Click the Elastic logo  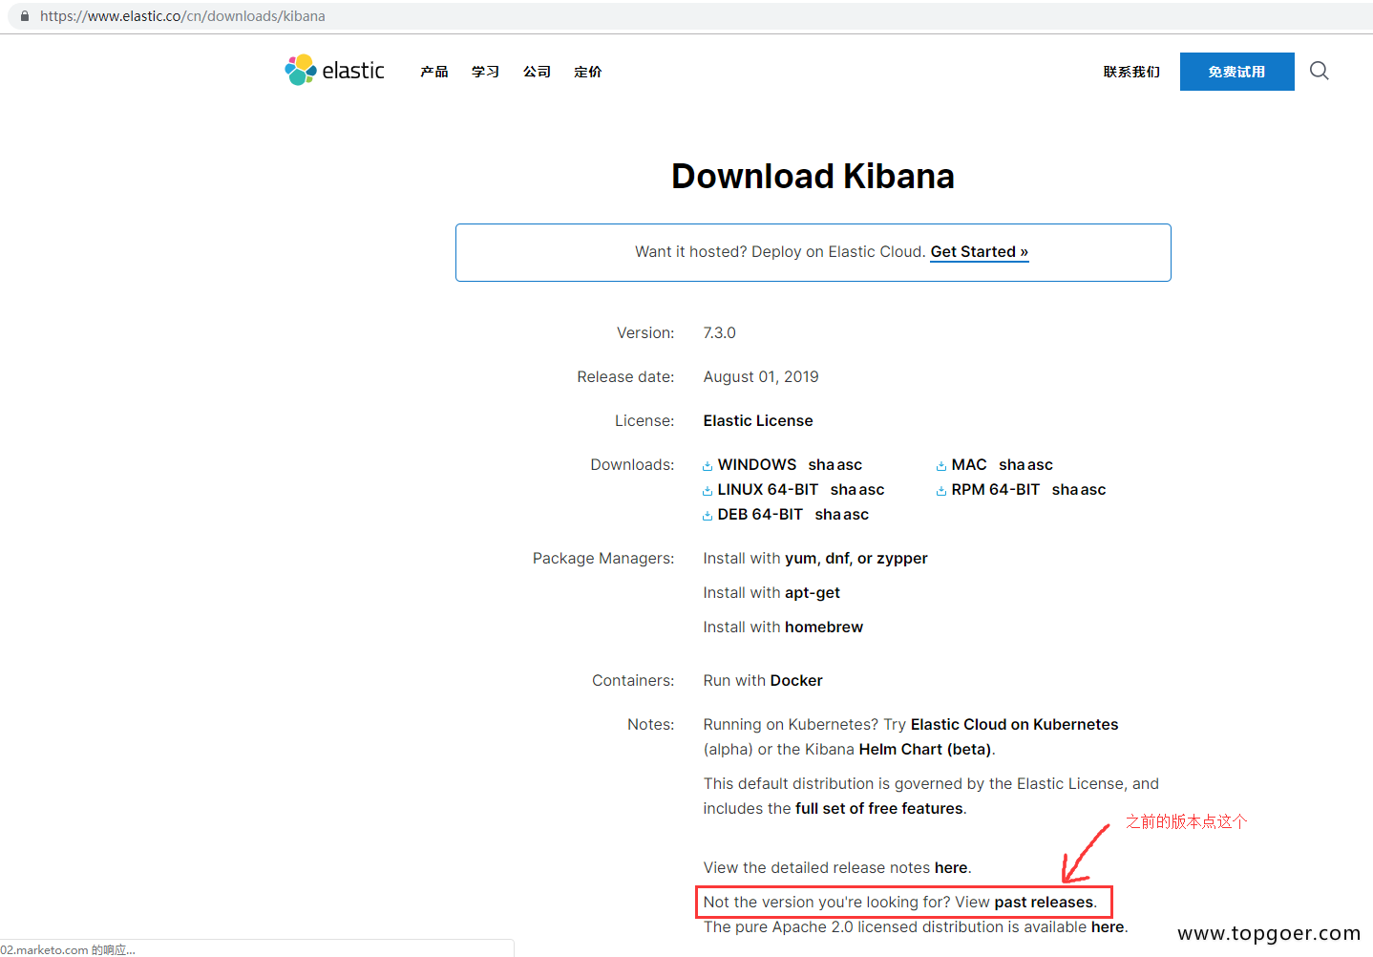point(333,70)
